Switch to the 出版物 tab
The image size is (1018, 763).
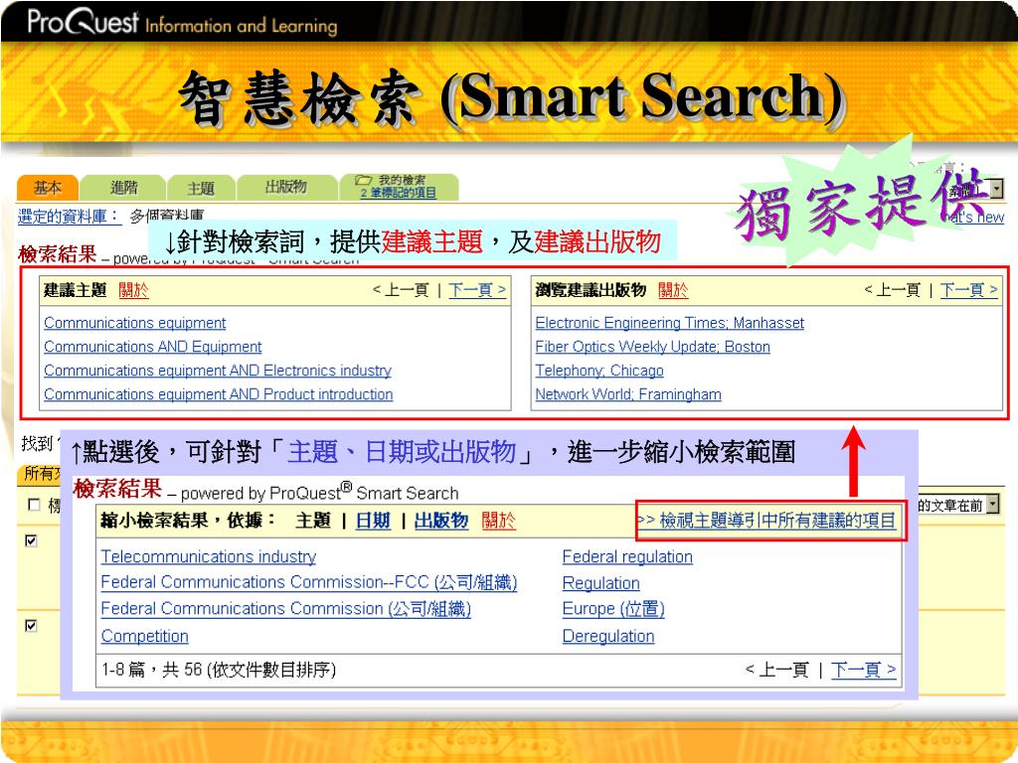(x=285, y=187)
